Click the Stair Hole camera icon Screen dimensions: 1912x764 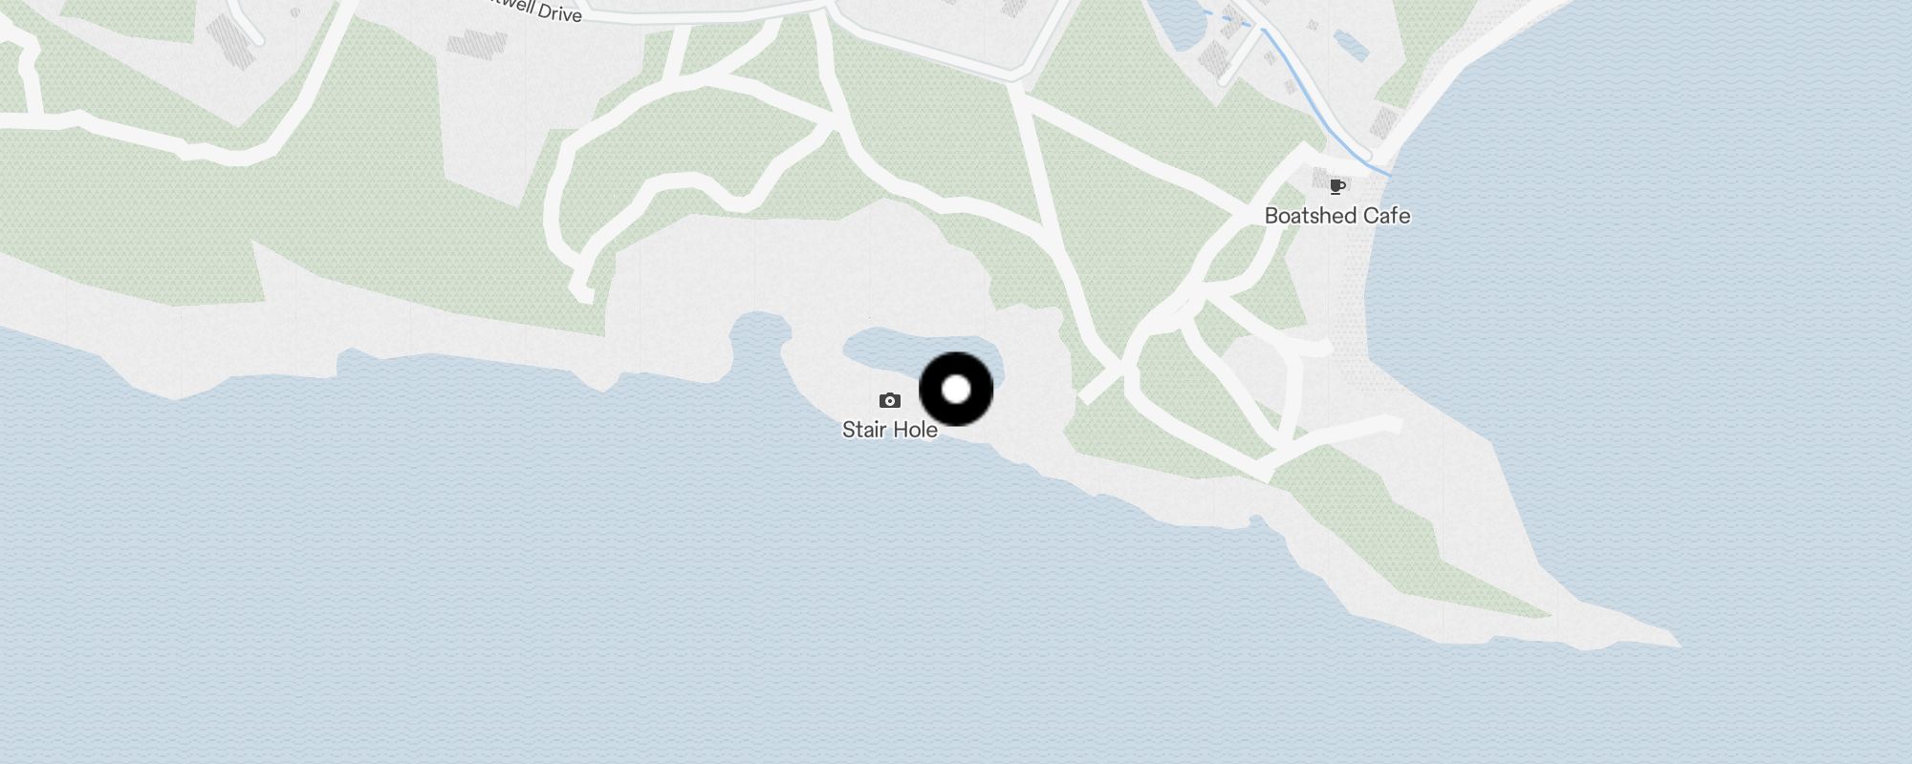pos(889,400)
